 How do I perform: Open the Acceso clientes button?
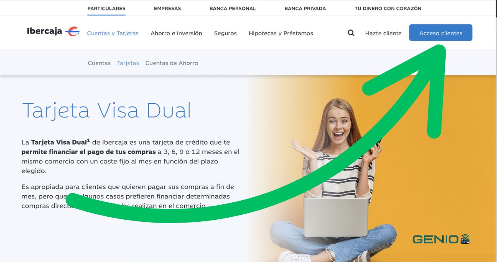(441, 33)
